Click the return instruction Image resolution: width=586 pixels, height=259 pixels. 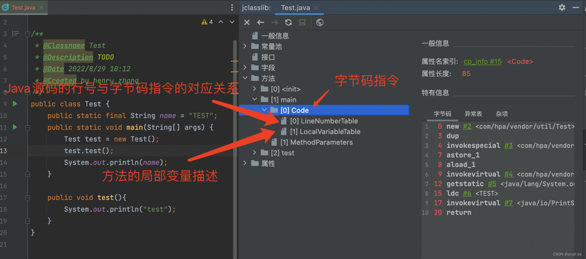[459, 213]
